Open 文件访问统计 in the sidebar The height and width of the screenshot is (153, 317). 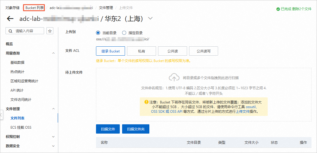pyautogui.click(x=21, y=100)
